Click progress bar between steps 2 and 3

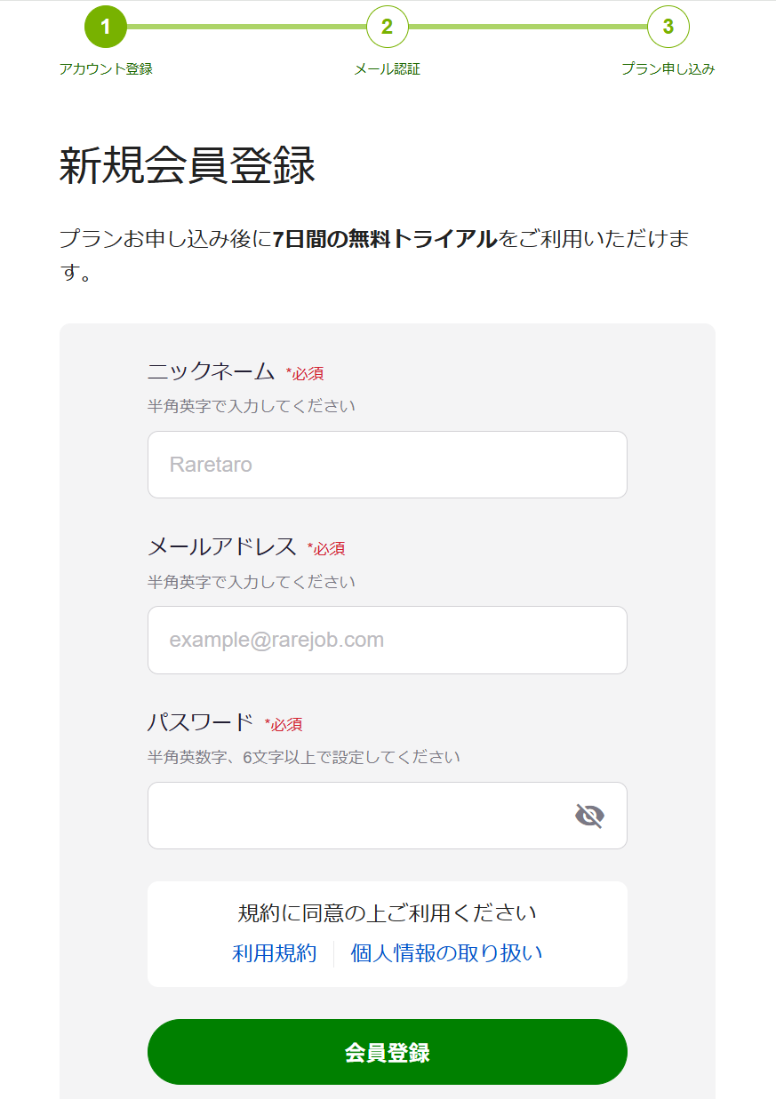(x=527, y=27)
